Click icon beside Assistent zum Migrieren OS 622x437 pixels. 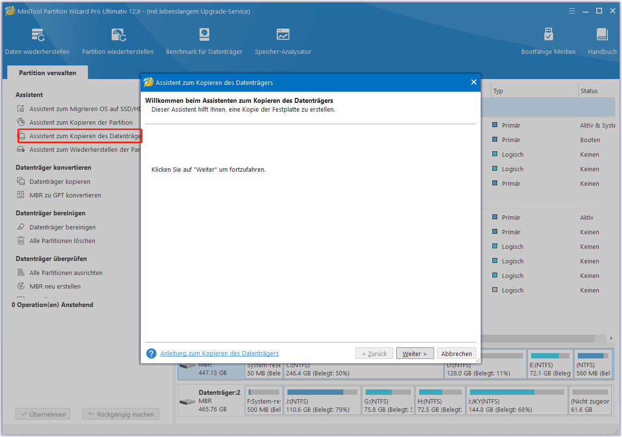point(21,109)
